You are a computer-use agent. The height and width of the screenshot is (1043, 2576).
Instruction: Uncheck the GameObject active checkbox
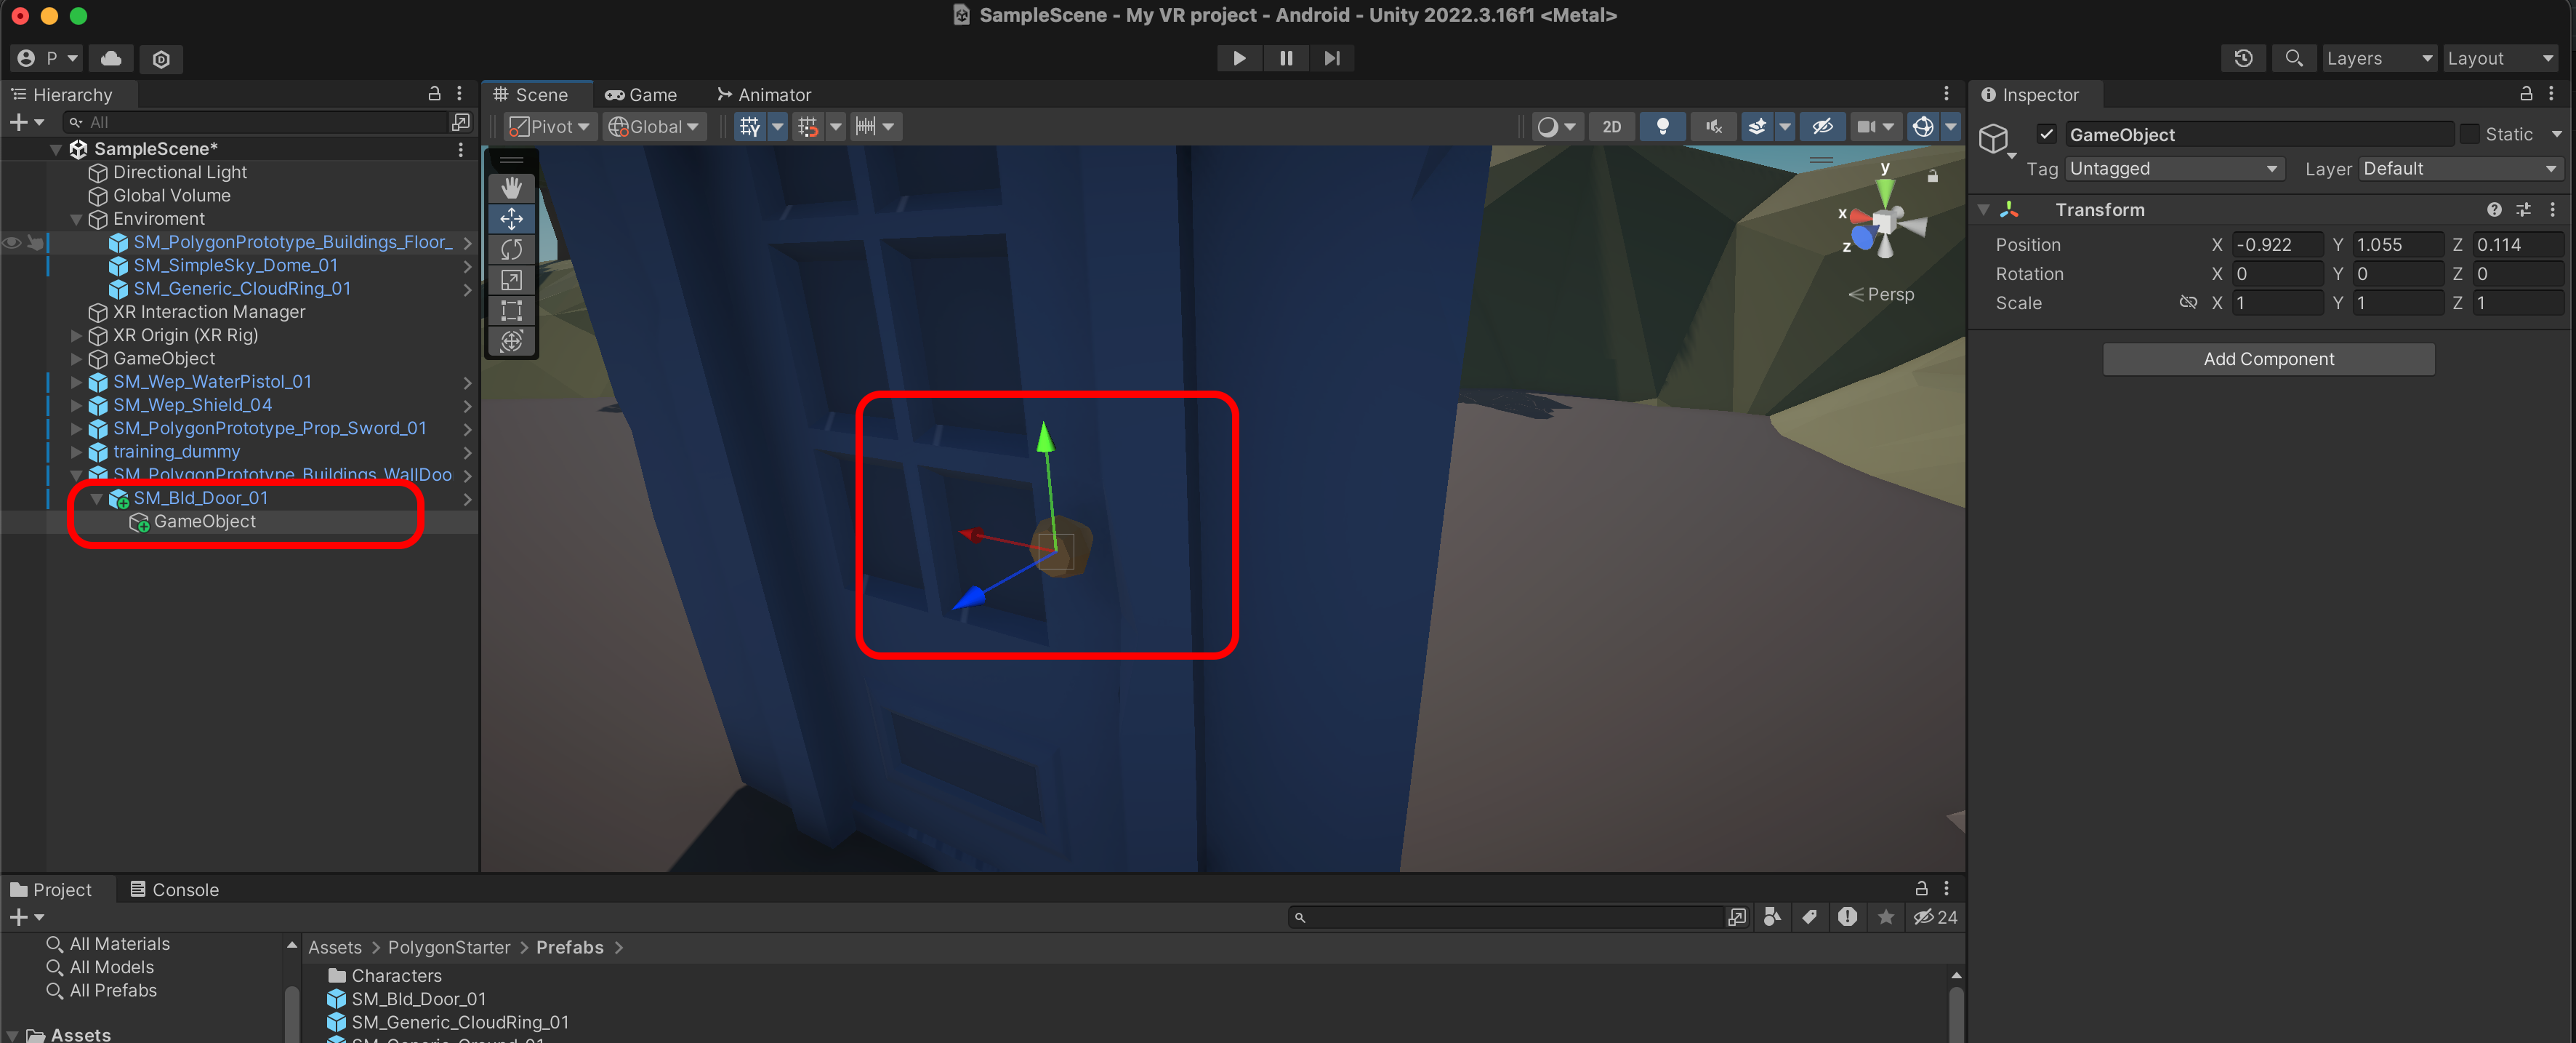[2046, 134]
